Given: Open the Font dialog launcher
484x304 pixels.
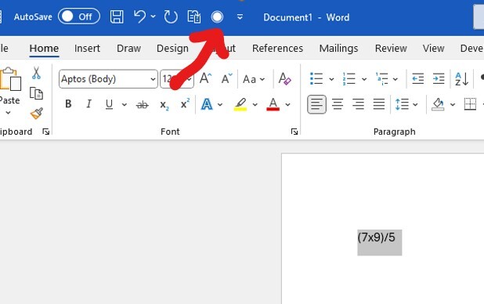Looking at the screenshot, I should point(294,132).
